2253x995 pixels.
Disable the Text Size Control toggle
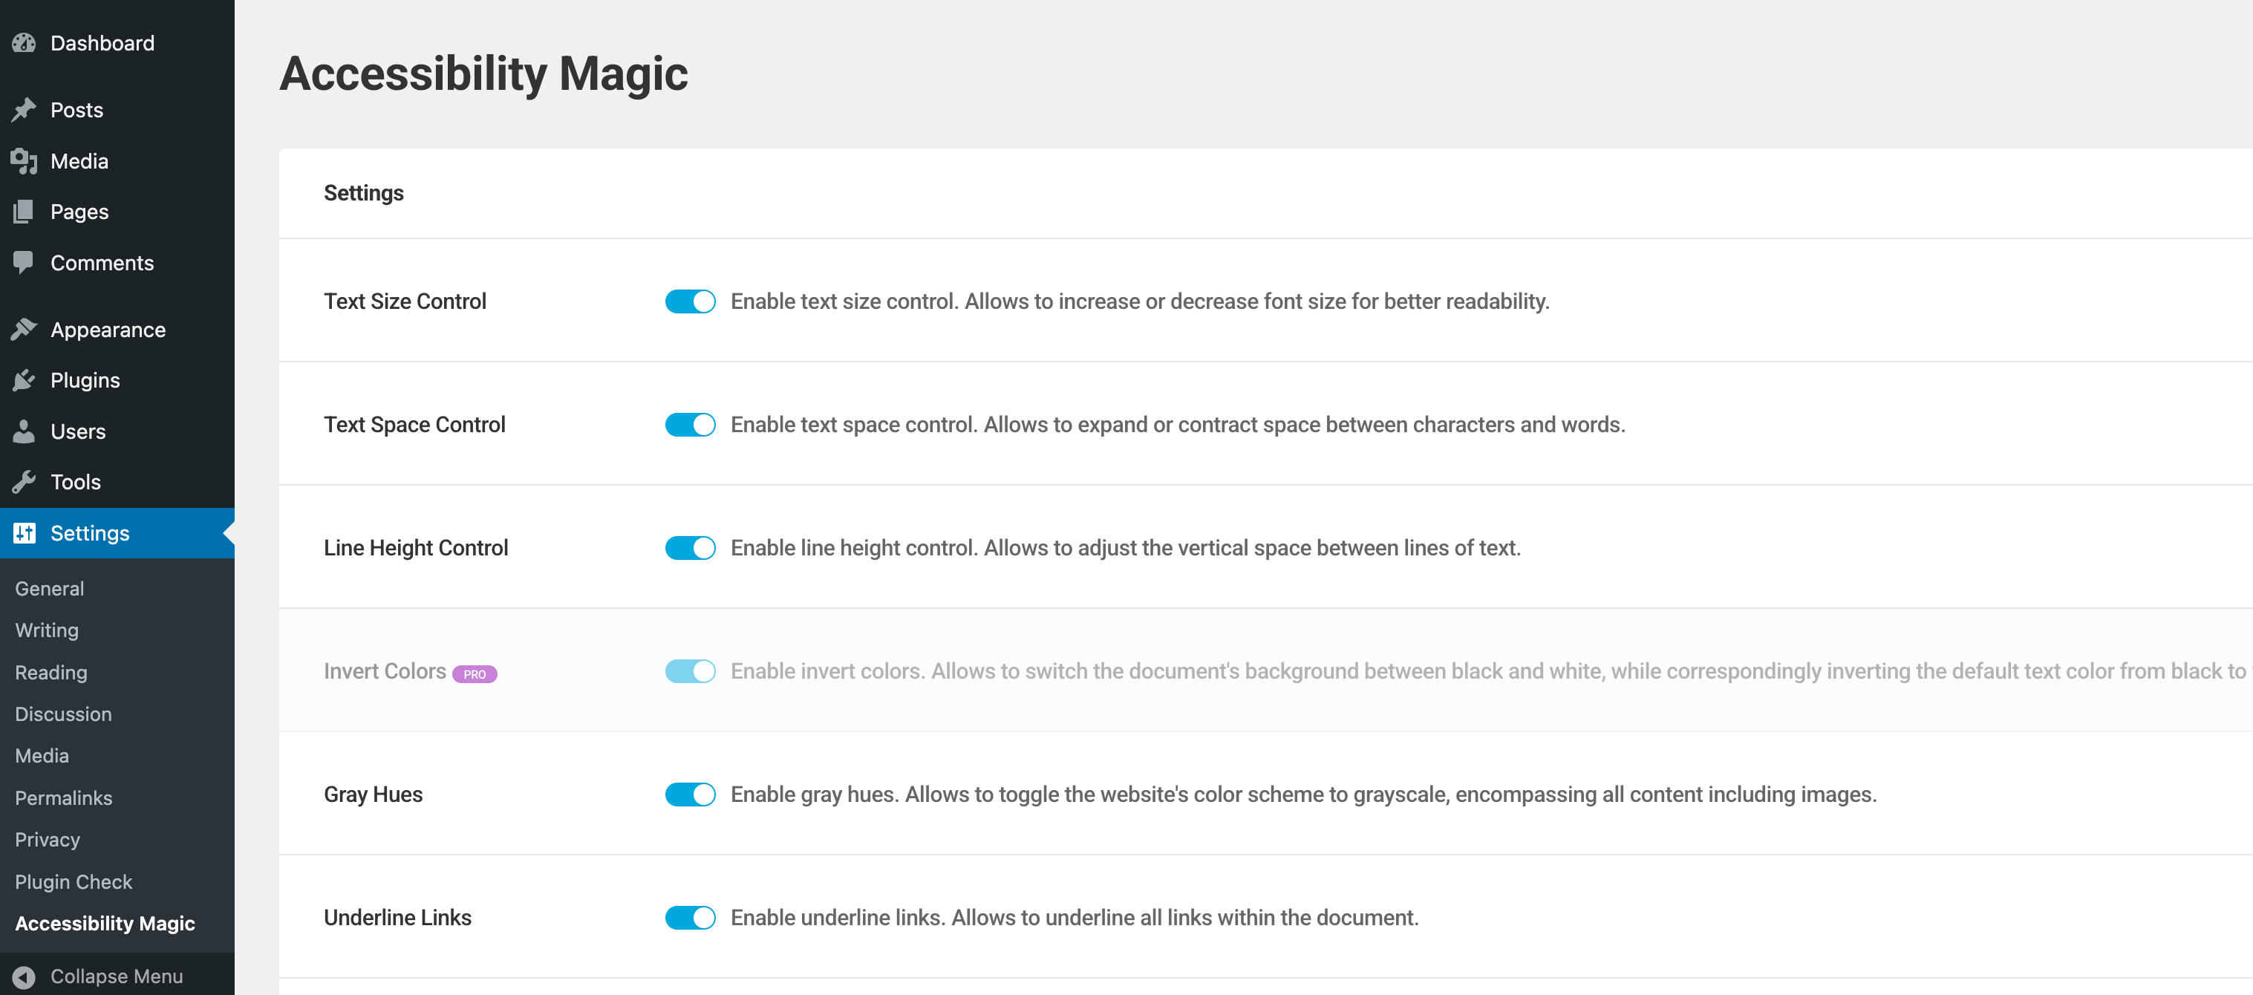pos(689,301)
